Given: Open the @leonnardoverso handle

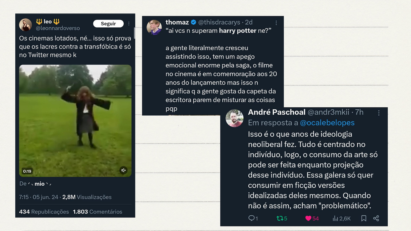Looking at the screenshot, I should [x=58, y=28].
